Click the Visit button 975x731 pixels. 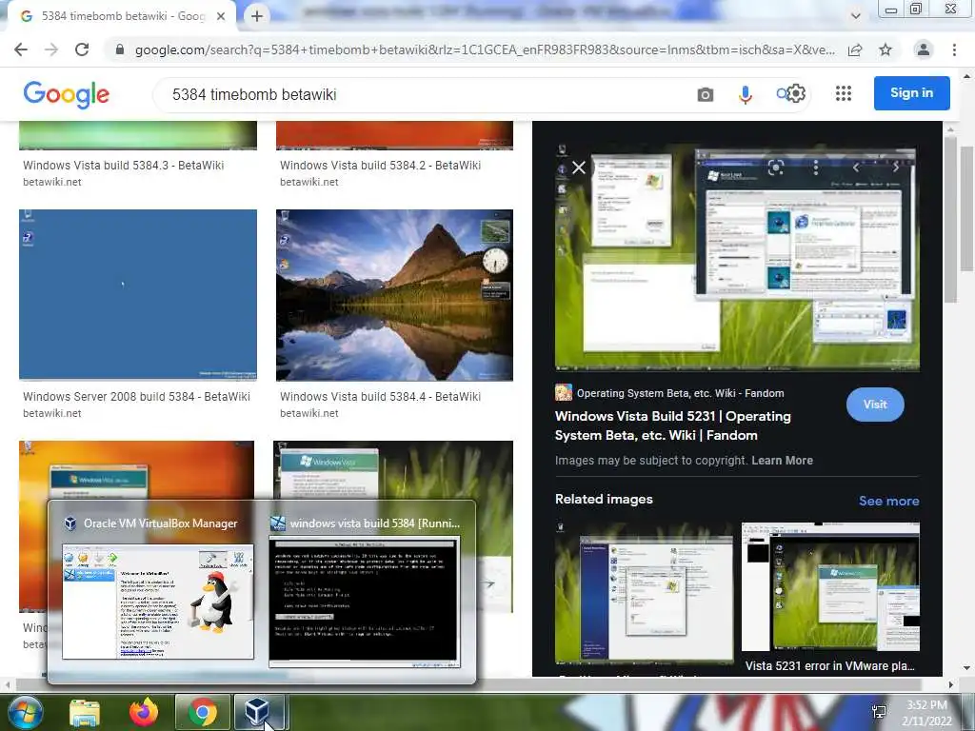tap(875, 405)
